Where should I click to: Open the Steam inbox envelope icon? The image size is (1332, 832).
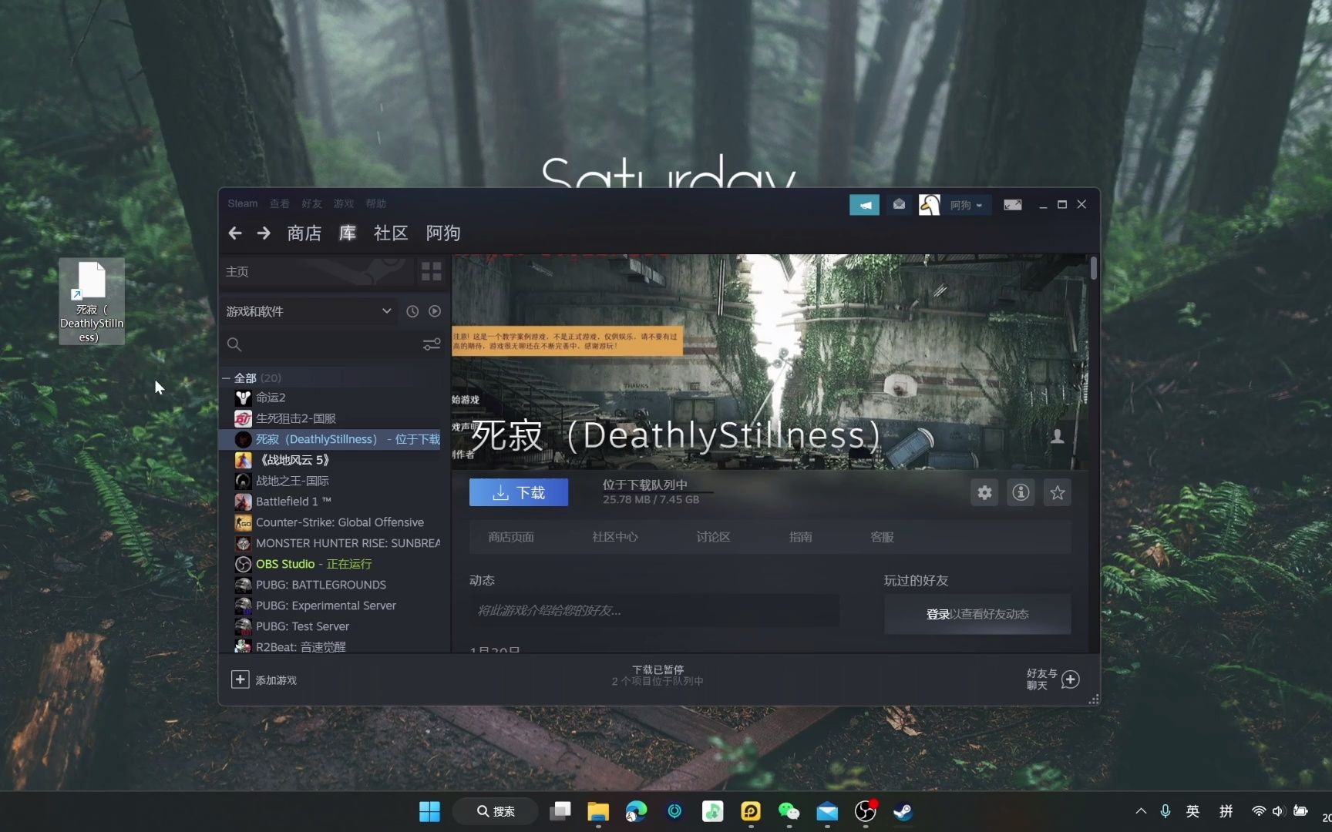click(899, 205)
